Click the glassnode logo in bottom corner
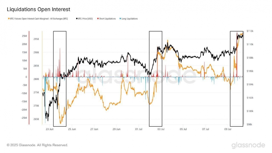The width and height of the screenshot is (272, 153). point(248,145)
